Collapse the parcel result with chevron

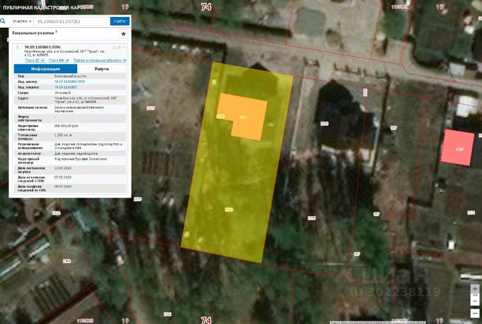pyautogui.click(x=124, y=47)
